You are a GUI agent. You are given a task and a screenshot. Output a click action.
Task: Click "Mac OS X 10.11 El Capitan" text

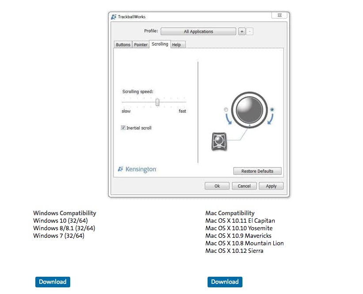click(x=240, y=220)
